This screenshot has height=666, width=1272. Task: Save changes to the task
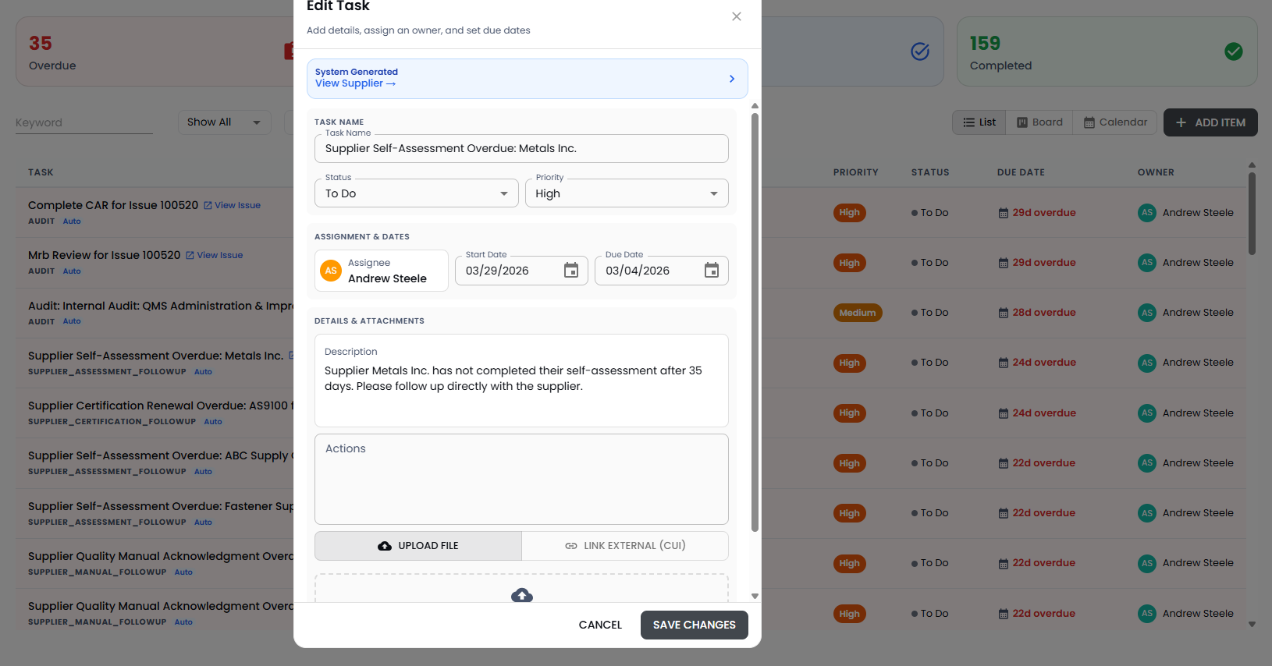click(x=694, y=625)
